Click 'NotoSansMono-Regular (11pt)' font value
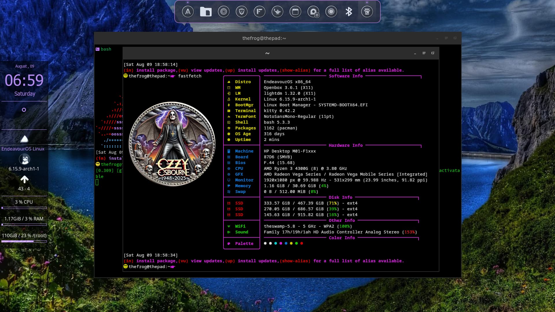 299,116
